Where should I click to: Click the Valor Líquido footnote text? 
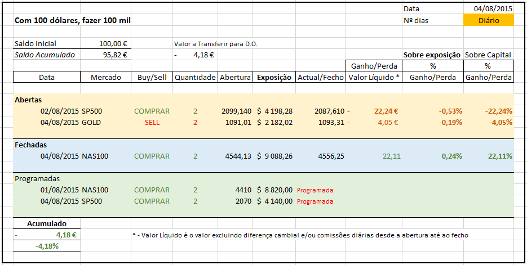click(299, 235)
